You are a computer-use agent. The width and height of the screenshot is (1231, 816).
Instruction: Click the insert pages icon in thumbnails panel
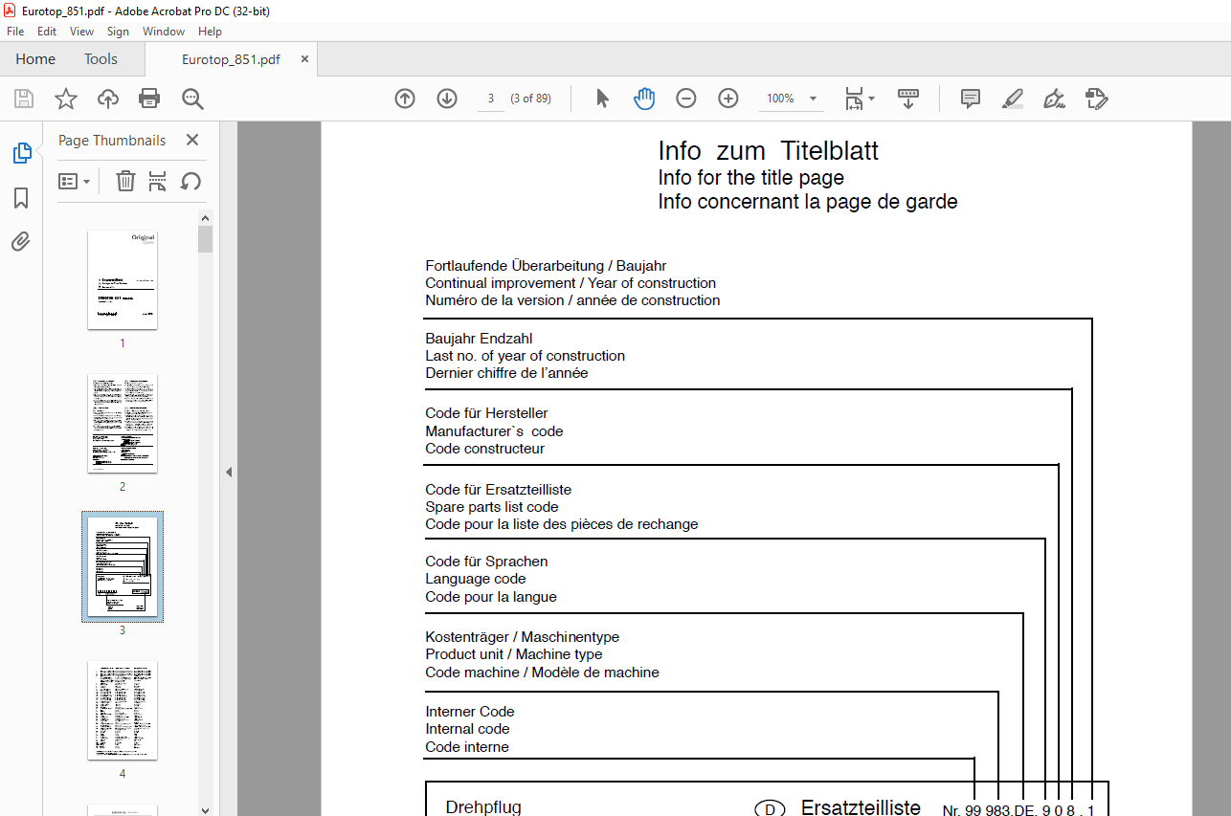pos(158,181)
